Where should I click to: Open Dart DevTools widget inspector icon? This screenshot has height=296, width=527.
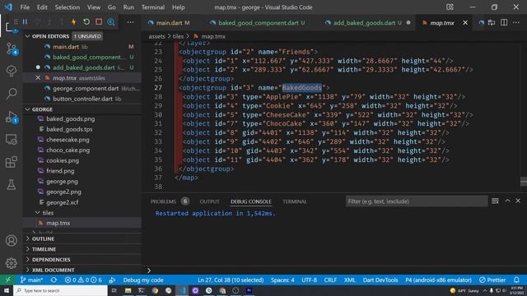111,22
